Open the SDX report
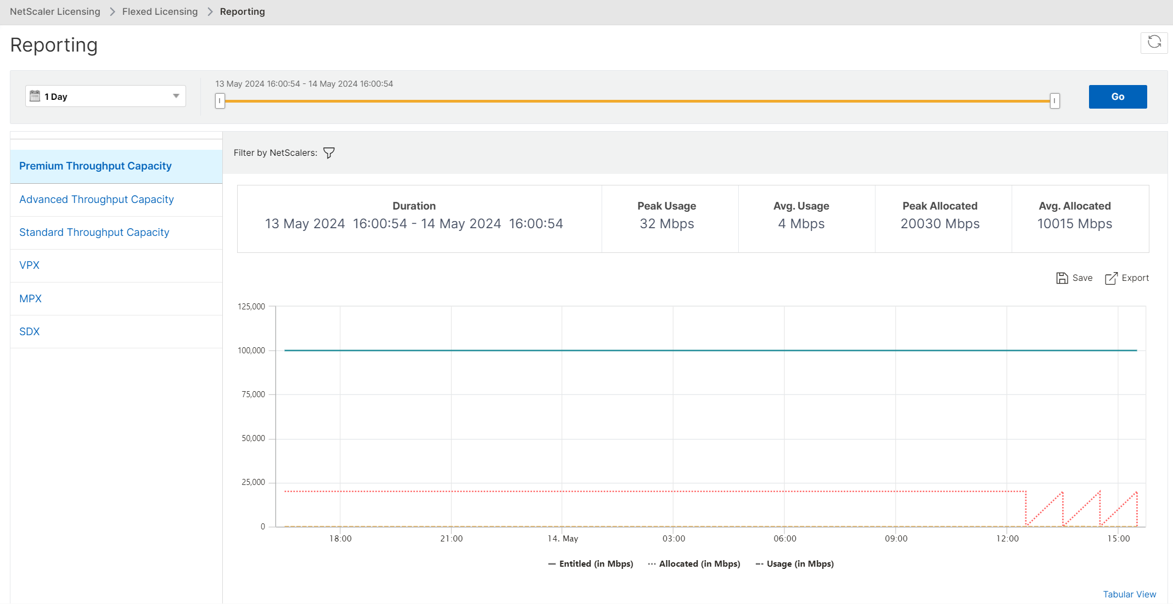This screenshot has height=604, width=1173. (x=116, y=332)
